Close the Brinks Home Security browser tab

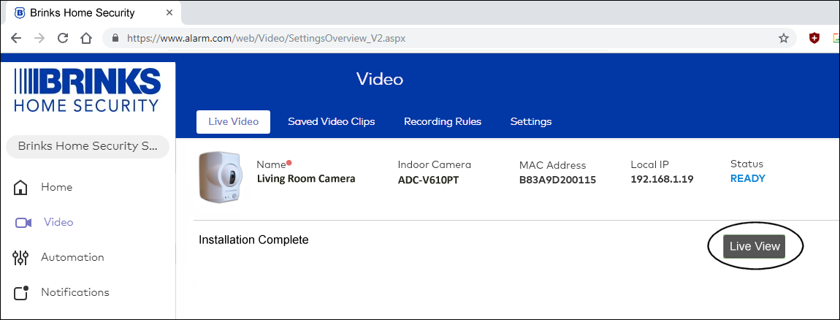click(169, 12)
